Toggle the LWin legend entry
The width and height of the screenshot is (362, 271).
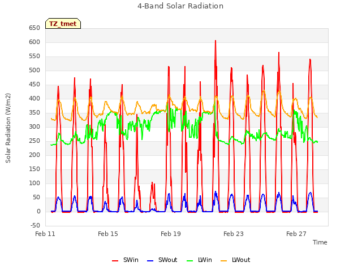(x=199, y=260)
